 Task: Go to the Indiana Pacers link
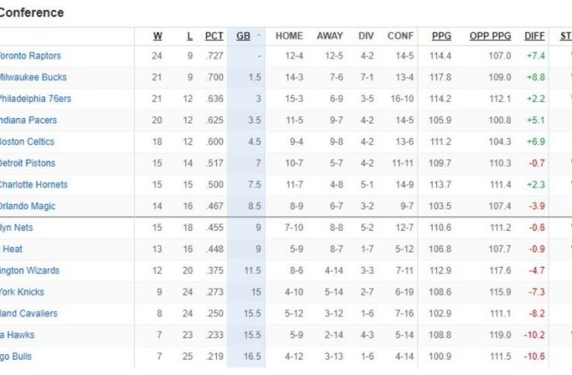[x=28, y=120]
